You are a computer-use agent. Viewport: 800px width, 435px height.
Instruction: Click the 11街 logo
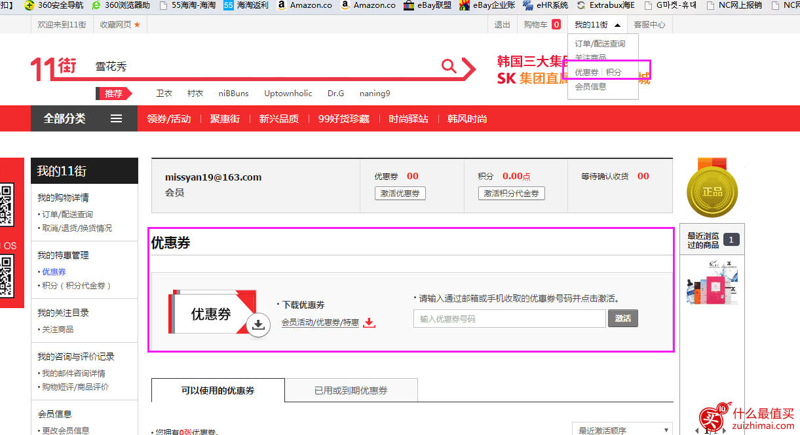tap(54, 67)
